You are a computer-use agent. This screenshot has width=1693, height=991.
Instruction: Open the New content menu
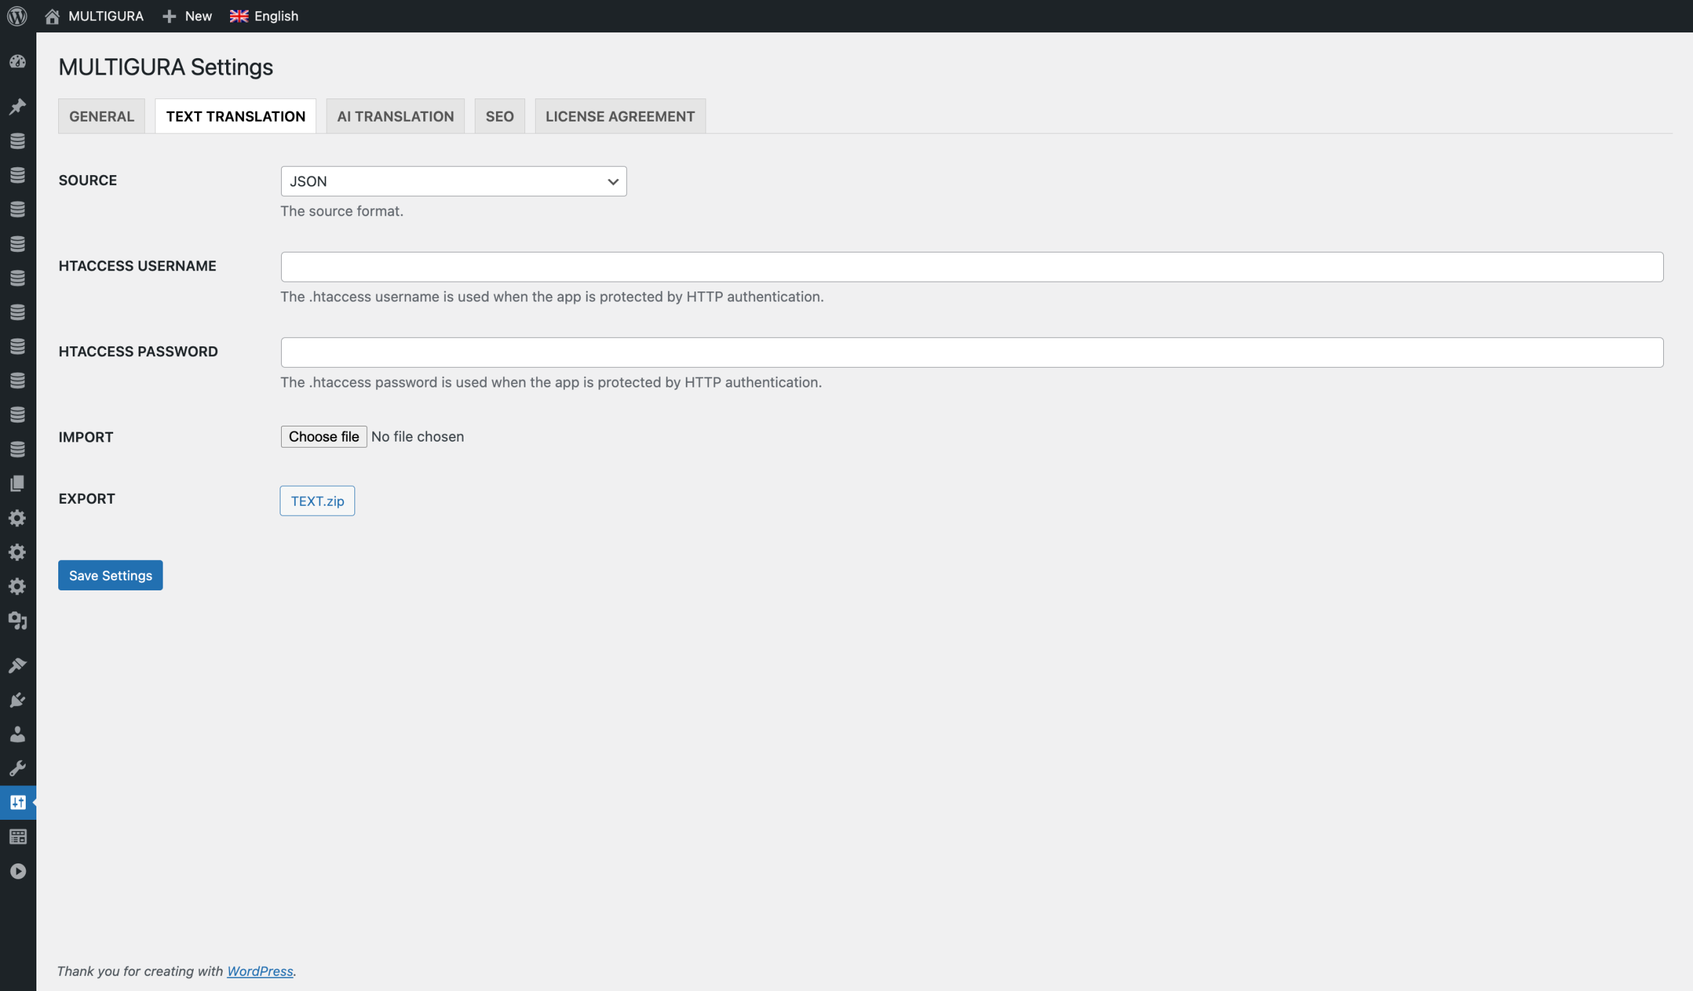187,16
